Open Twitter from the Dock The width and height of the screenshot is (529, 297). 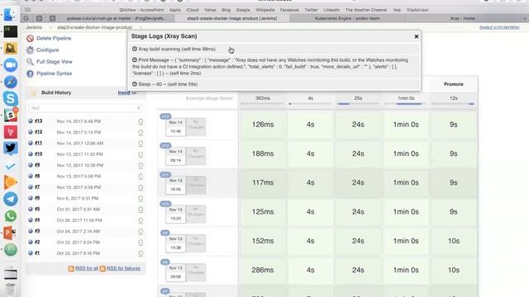(x=11, y=148)
